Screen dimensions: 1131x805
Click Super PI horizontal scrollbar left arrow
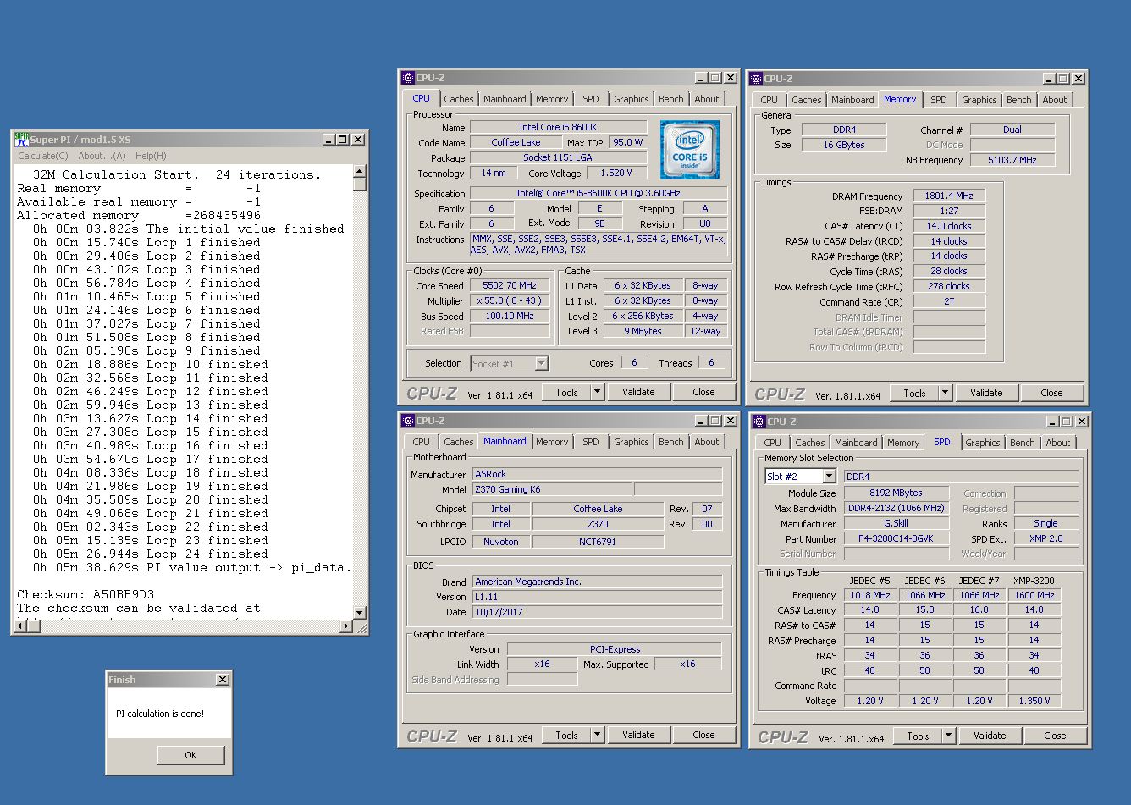click(20, 626)
